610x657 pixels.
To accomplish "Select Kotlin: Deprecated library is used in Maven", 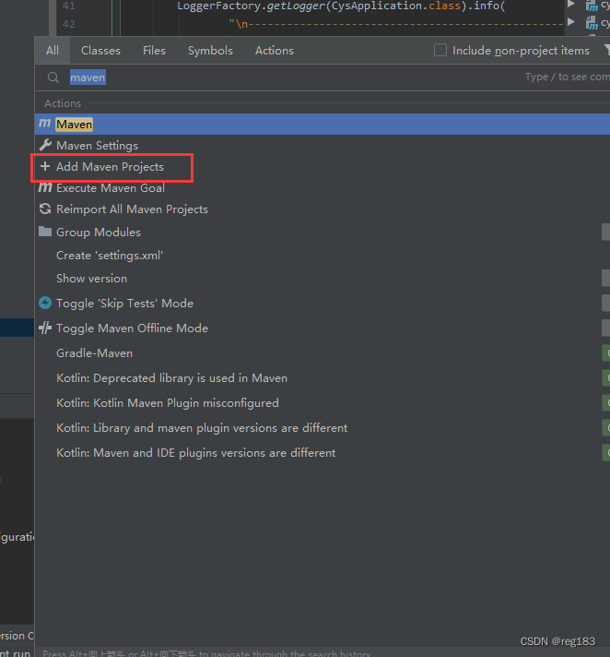I will coord(172,378).
